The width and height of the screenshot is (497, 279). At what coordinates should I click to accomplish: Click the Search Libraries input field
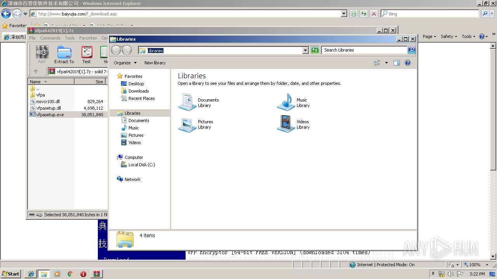click(x=364, y=50)
